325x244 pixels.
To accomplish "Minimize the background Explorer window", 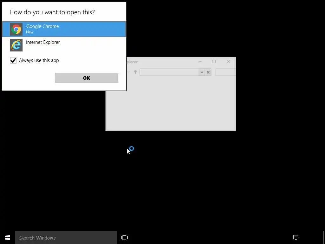I will tap(200, 62).
